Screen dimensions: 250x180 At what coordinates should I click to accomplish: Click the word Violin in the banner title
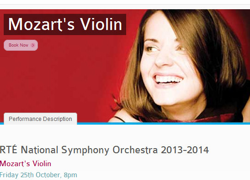[x=101, y=24]
